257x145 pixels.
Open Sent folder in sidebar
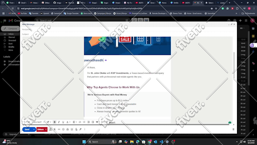(10, 44)
